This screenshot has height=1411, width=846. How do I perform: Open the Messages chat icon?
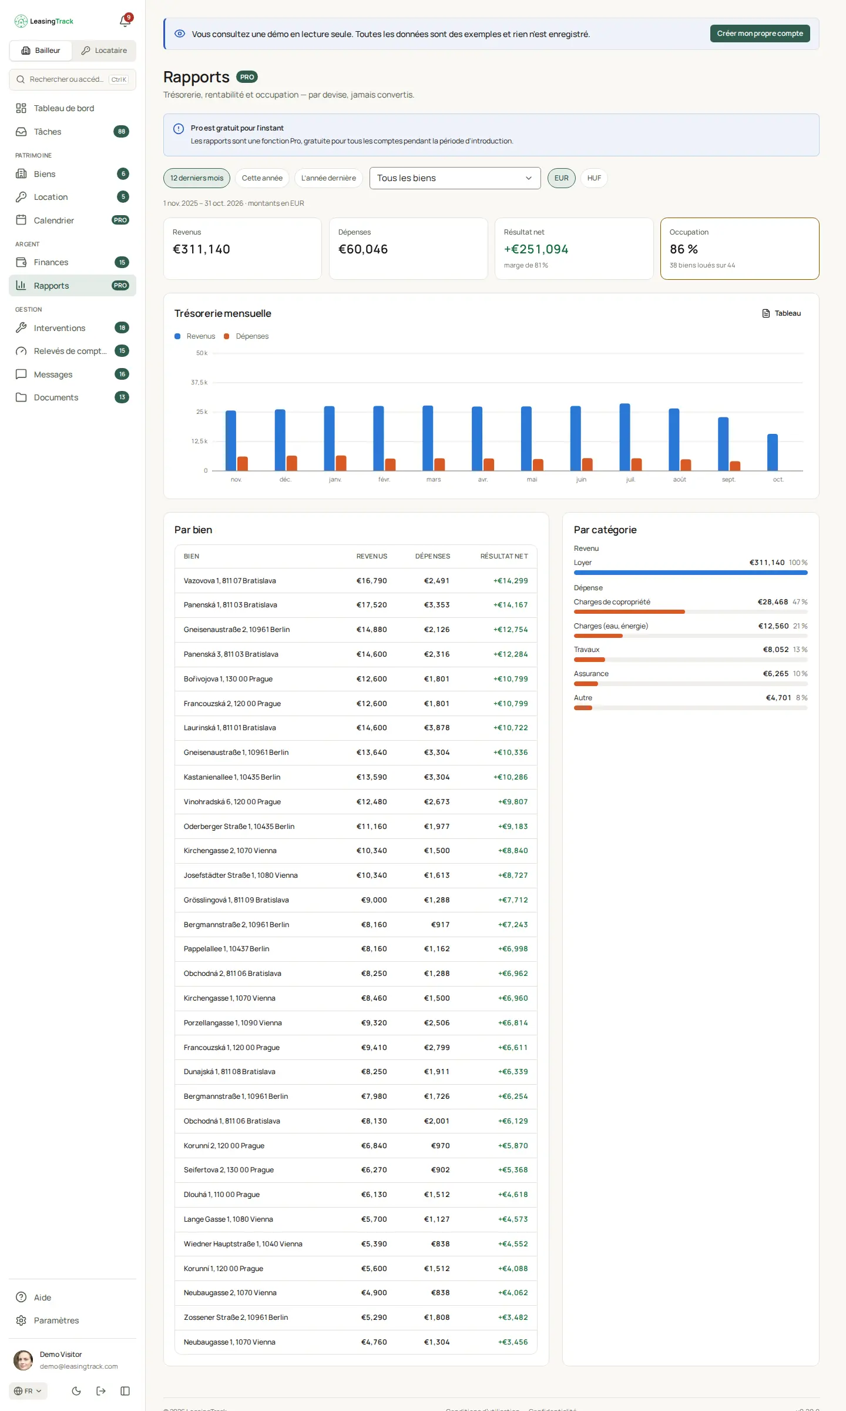(x=21, y=375)
